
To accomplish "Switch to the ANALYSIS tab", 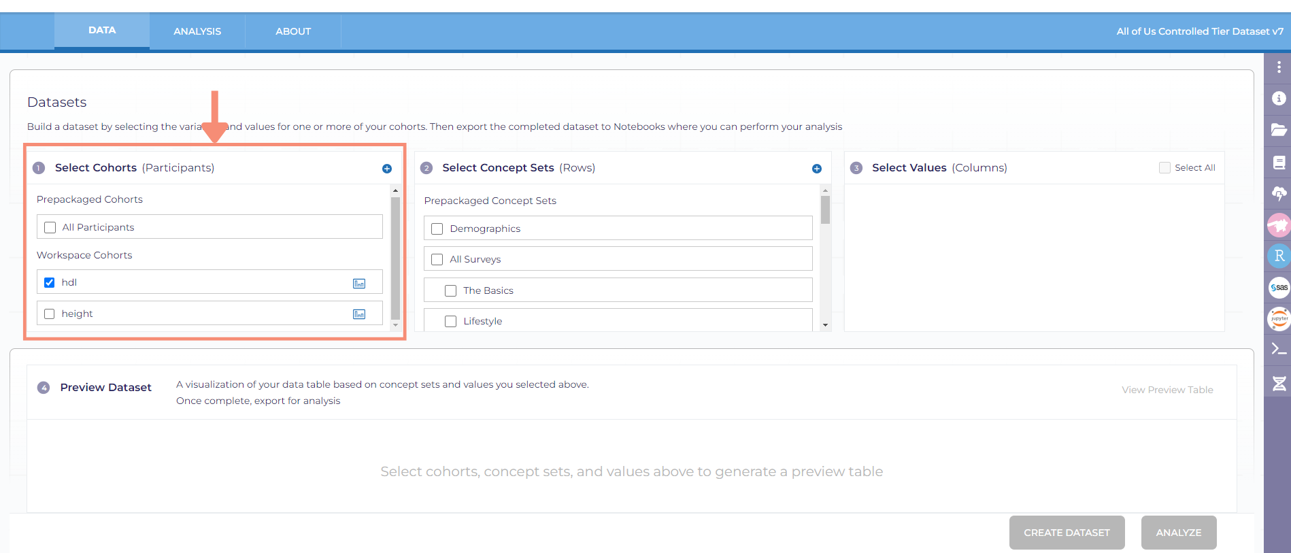I will (x=197, y=31).
